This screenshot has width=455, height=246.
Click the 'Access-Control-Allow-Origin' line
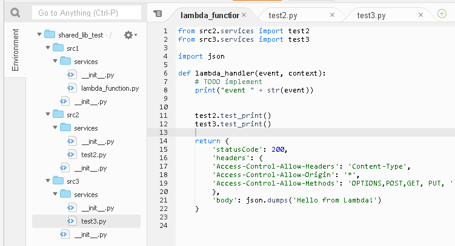(286, 175)
